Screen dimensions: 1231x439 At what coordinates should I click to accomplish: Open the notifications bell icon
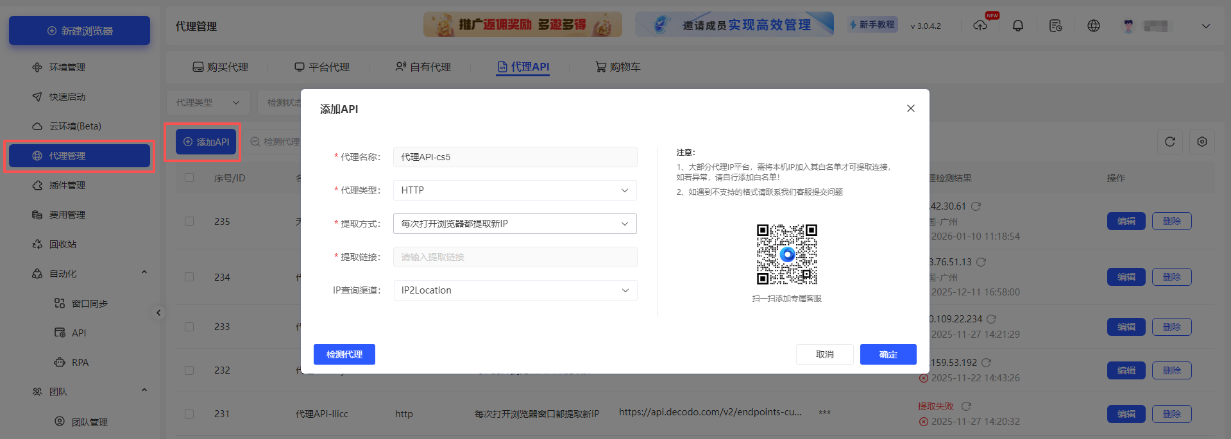click(x=1018, y=26)
